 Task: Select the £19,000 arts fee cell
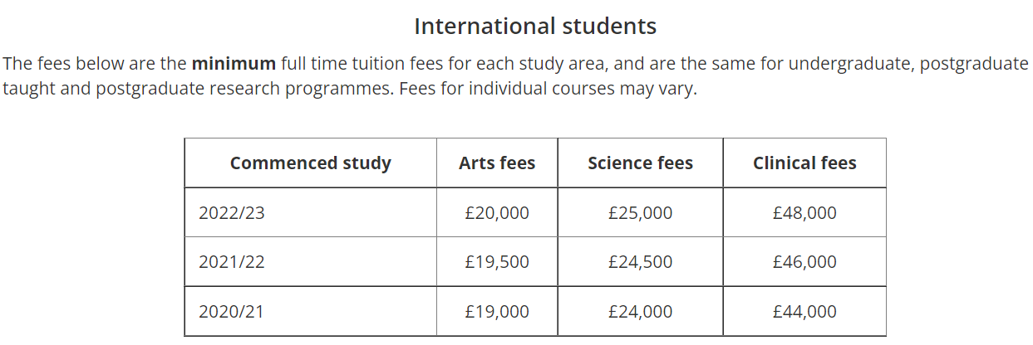(497, 312)
